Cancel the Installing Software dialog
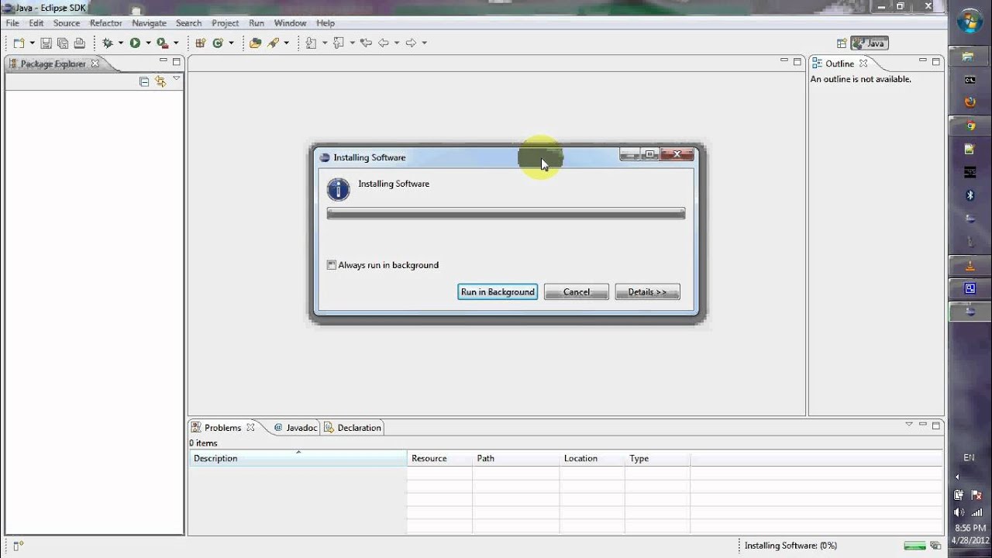 pos(576,292)
